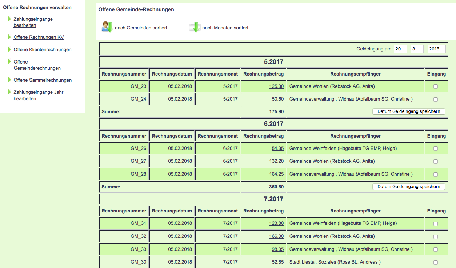Save Geldeingang date for 5.2017 invoices
456x268 pixels.
(x=409, y=111)
